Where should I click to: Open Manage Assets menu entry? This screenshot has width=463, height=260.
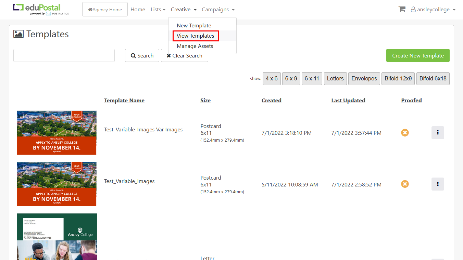pos(195,46)
